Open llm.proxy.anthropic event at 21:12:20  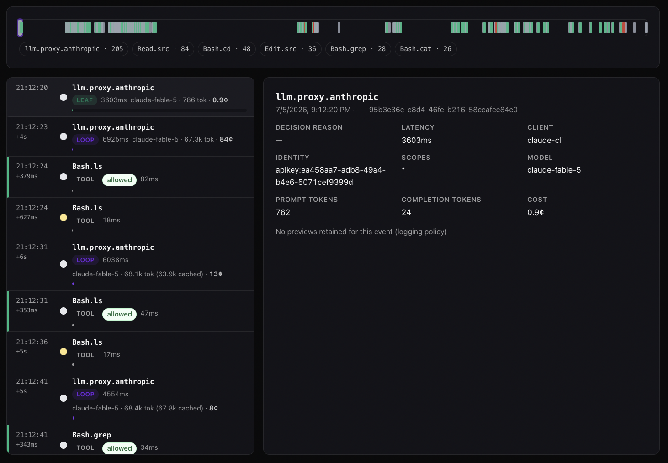click(130, 97)
